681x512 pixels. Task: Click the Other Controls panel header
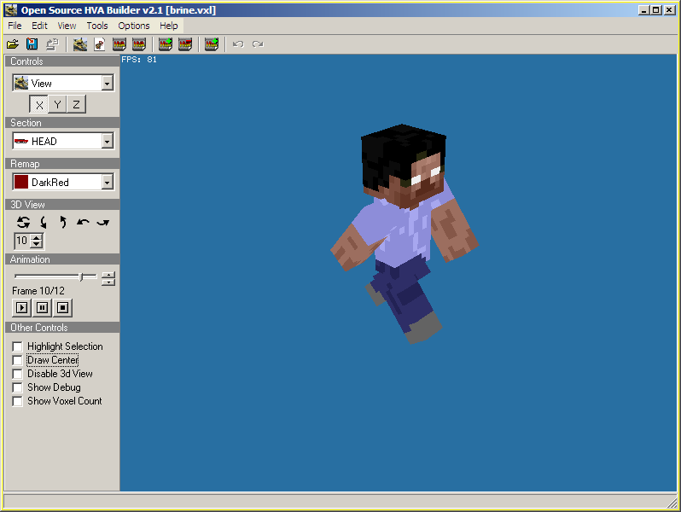[62, 328]
